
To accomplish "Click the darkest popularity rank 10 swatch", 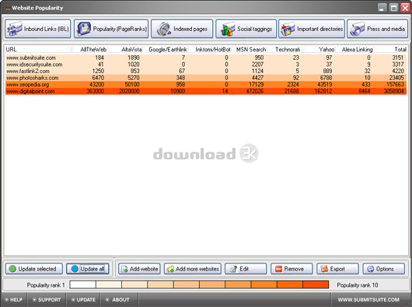I will (316, 284).
